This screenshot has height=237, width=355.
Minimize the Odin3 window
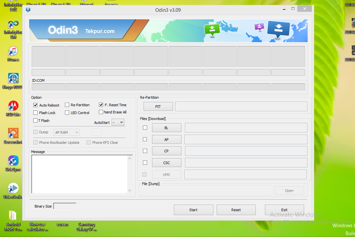pos(284,9)
